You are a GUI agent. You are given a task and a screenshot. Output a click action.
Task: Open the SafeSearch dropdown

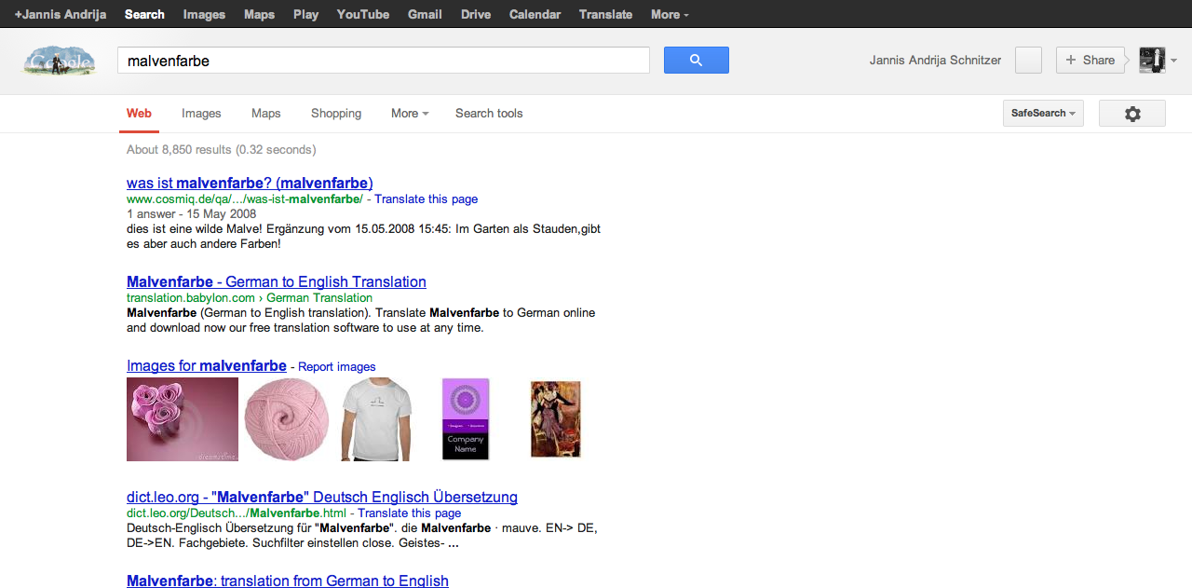click(1043, 114)
